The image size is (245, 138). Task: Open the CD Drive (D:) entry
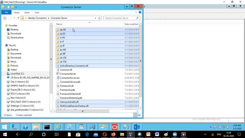pyautogui.click(x=28, y=78)
